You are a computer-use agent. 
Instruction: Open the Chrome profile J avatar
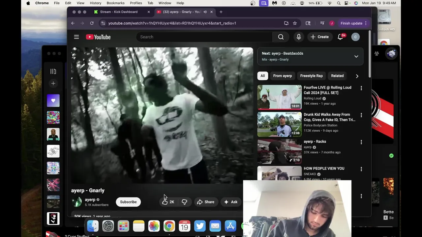click(x=332, y=23)
